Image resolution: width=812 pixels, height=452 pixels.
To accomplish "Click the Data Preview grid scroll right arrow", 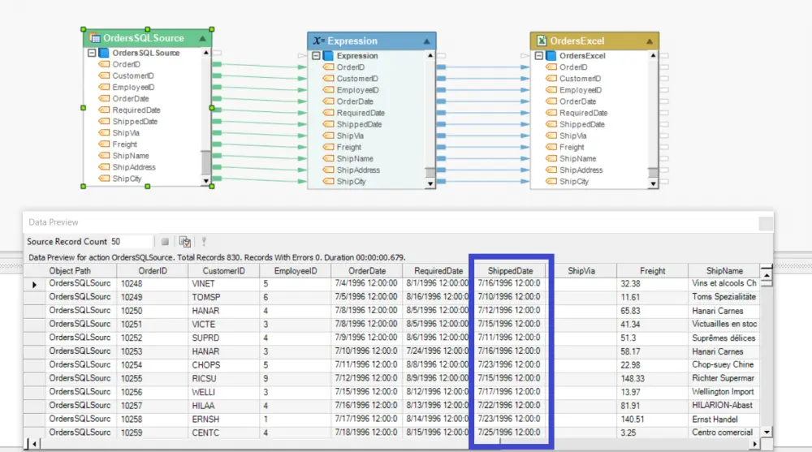I will 755,444.
